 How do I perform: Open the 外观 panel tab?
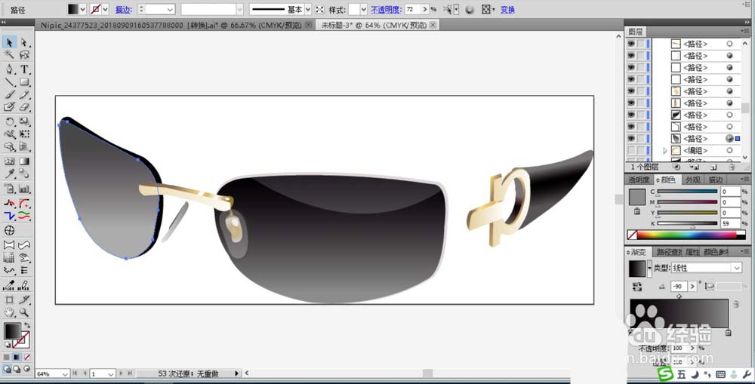693,180
